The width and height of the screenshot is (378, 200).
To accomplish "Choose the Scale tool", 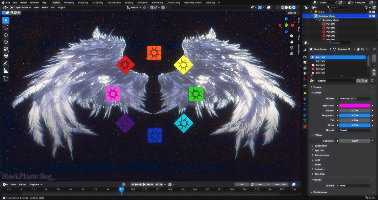I will [x=6, y=49].
